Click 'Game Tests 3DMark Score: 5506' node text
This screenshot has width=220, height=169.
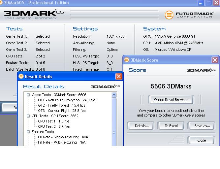point(59,95)
